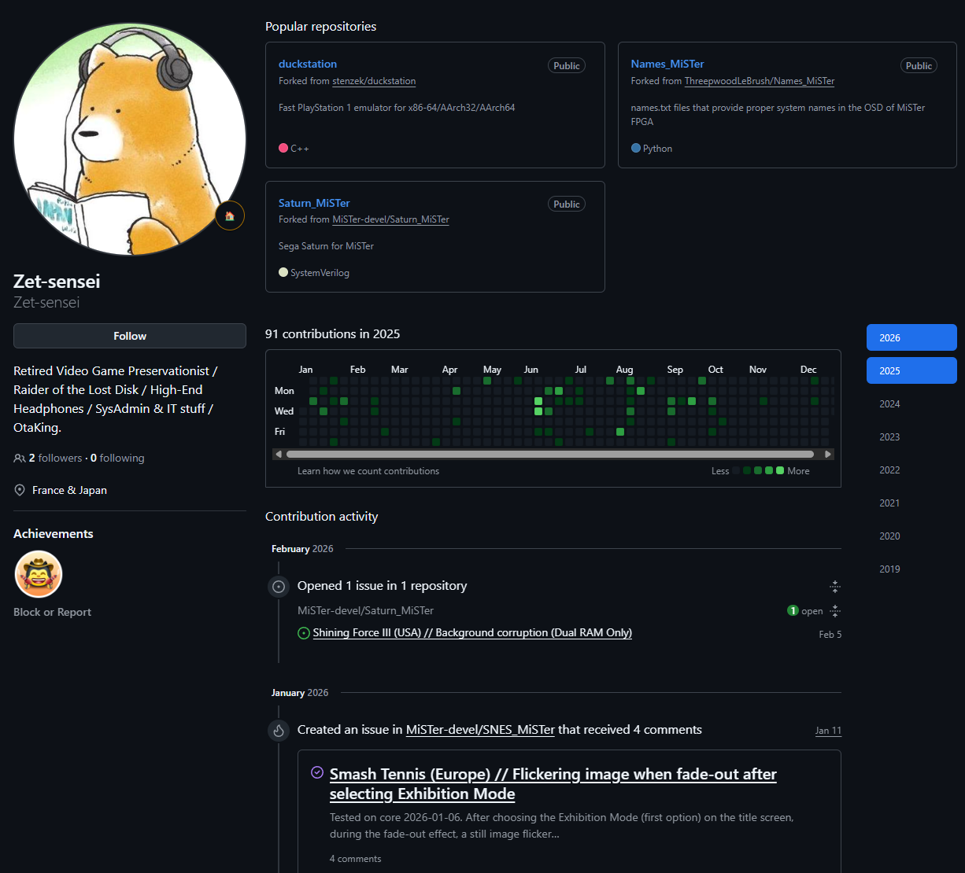Screen dimensions: 965x873
Task: Click the issue-opened timeline icon for February
Action: pos(279,586)
